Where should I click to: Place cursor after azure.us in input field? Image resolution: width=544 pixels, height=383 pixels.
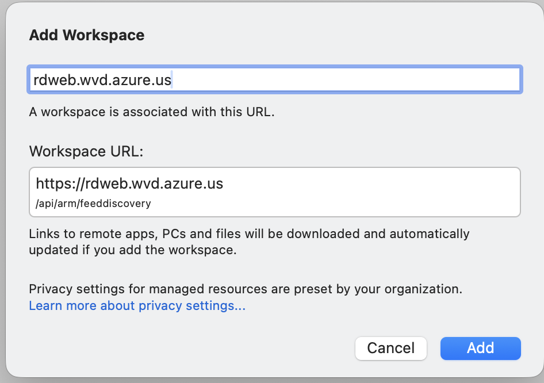(173, 80)
